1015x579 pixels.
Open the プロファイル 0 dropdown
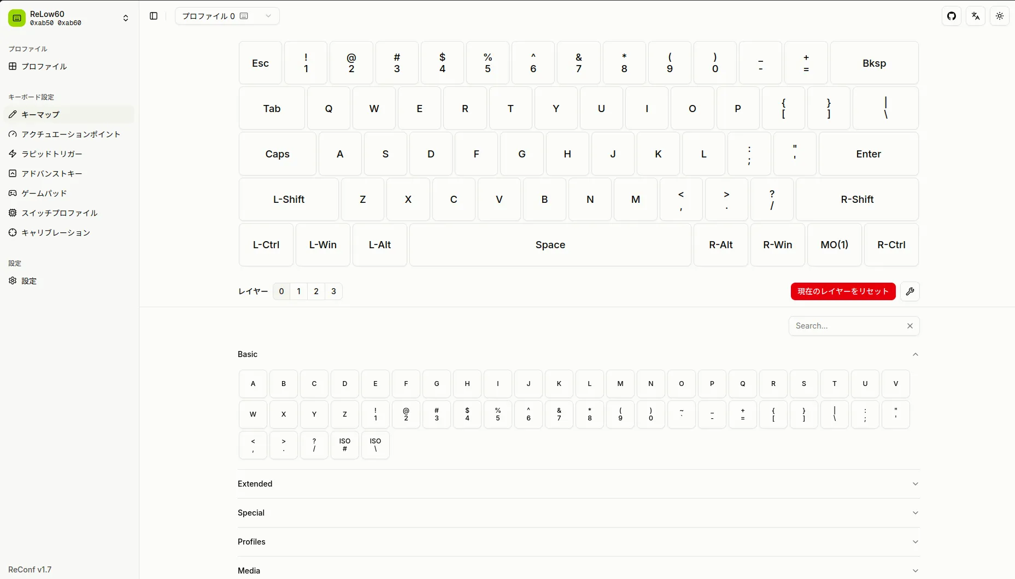(x=227, y=16)
